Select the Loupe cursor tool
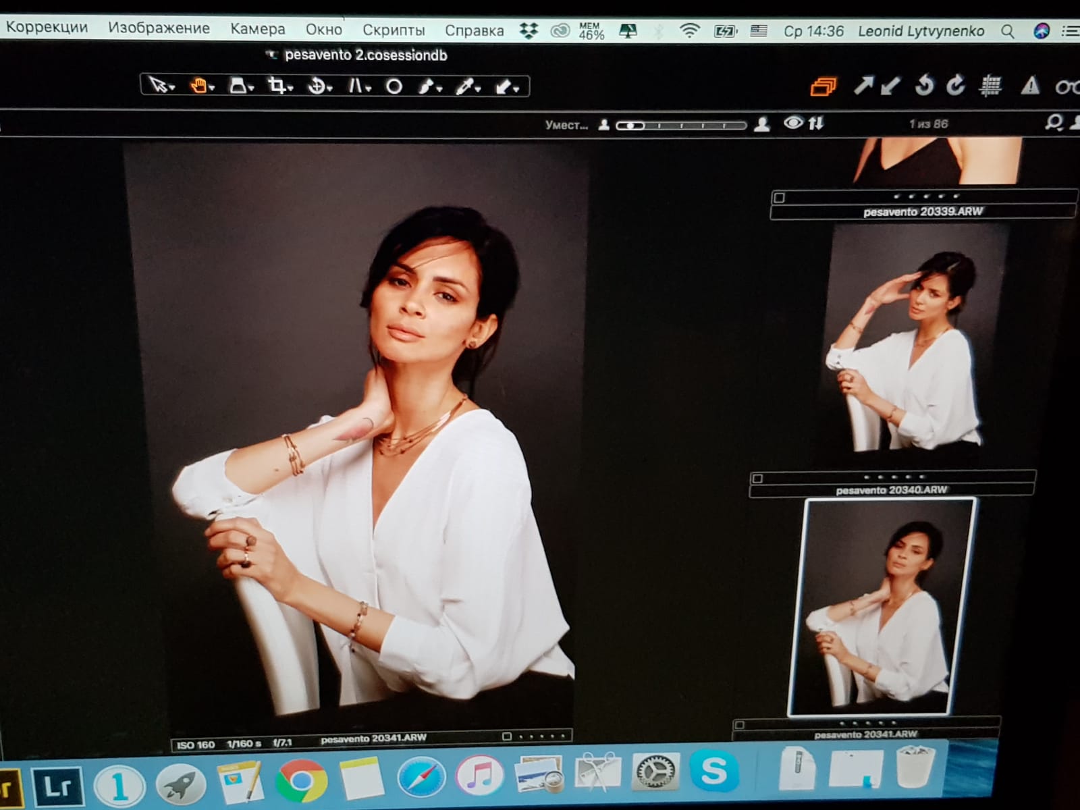Viewport: 1080px width, 810px height. coord(240,86)
